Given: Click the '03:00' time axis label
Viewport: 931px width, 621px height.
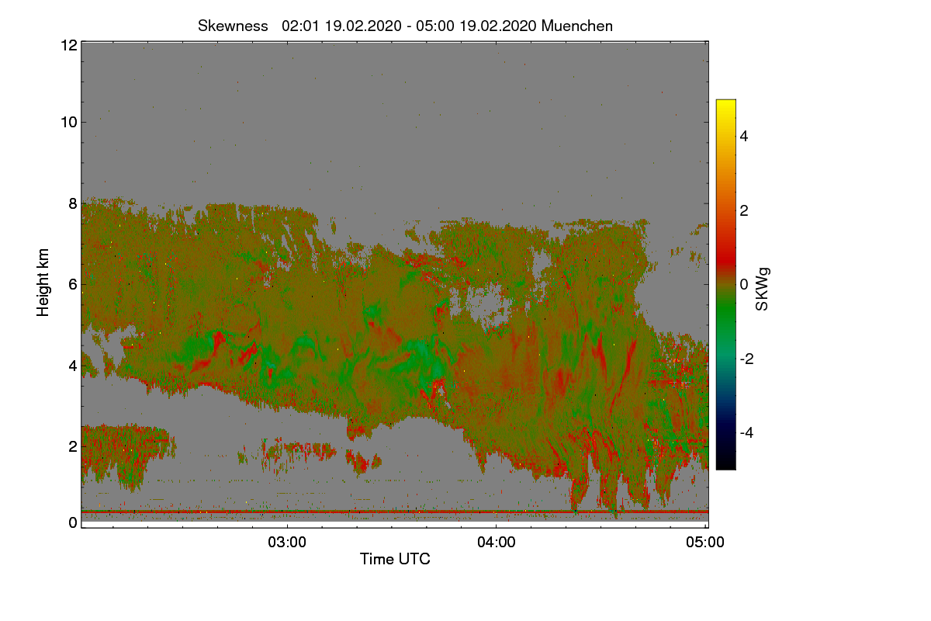Looking at the screenshot, I should click(x=287, y=542).
